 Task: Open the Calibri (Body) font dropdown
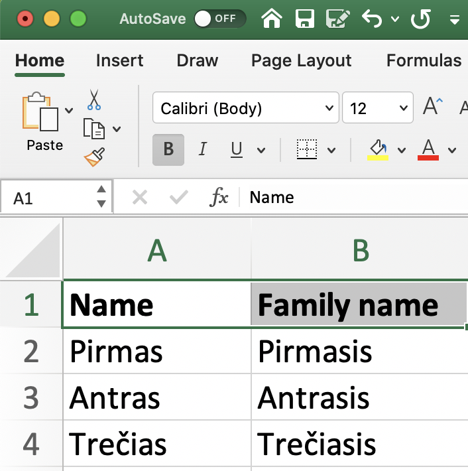245,108
